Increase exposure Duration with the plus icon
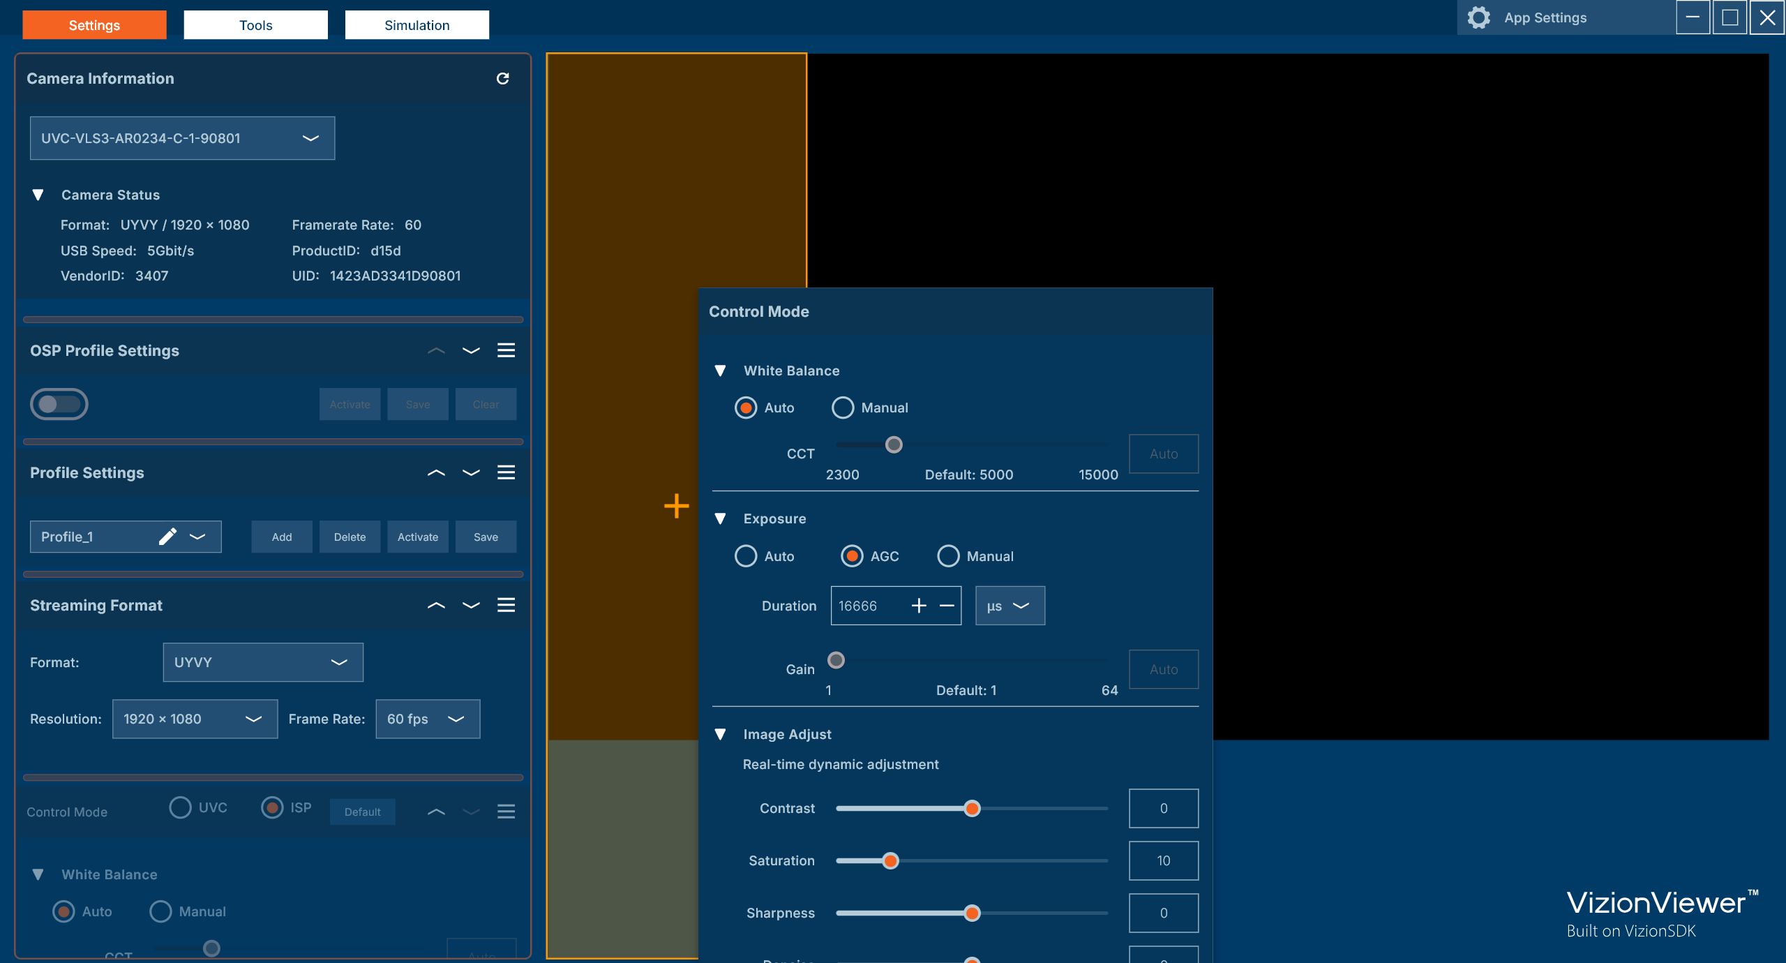Viewport: 1786px width, 963px height. tap(918, 606)
